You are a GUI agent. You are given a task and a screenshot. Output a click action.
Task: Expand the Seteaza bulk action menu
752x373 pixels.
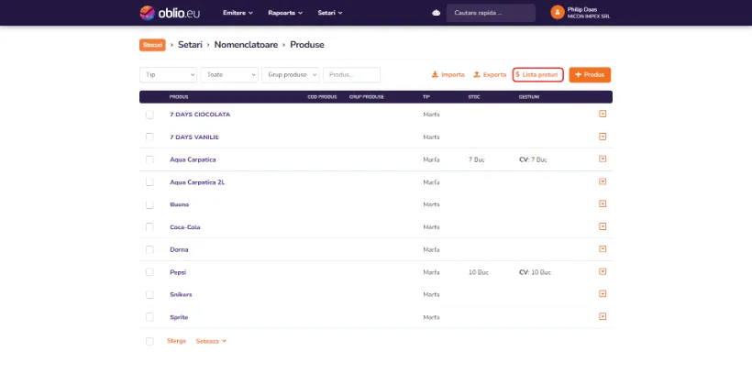[211, 341]
